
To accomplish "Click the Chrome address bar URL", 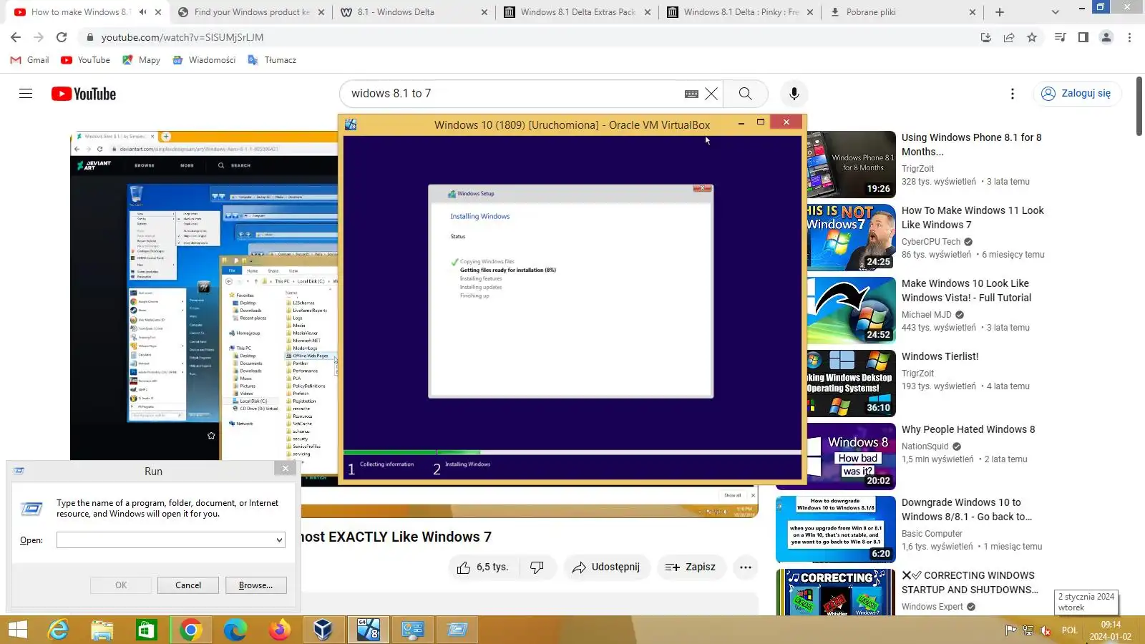I will 182,37.
